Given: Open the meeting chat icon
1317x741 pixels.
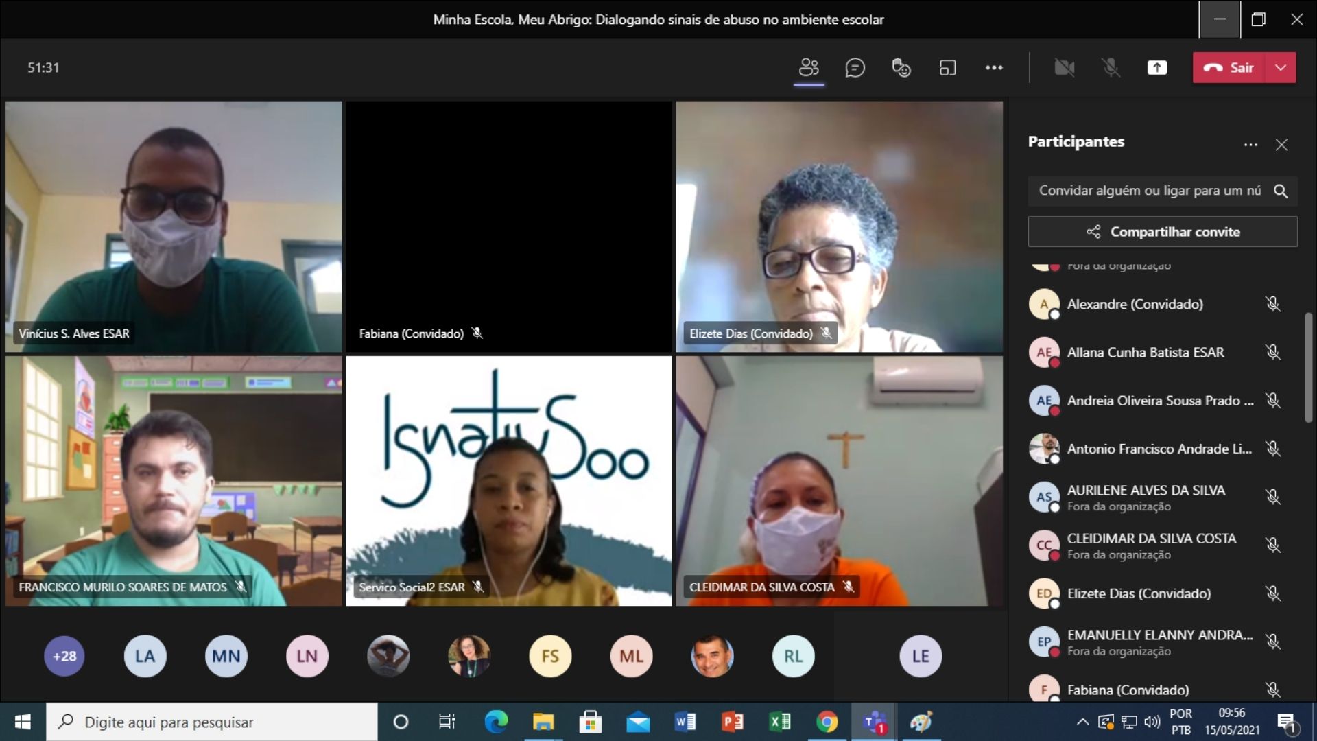Looking at the screenshot, I should tap(855, 68).
